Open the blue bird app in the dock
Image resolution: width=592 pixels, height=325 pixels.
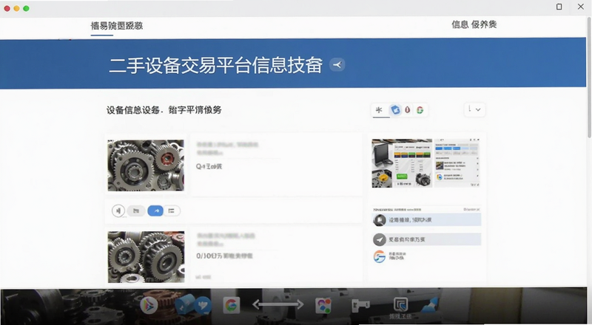(x=203, y=304)
